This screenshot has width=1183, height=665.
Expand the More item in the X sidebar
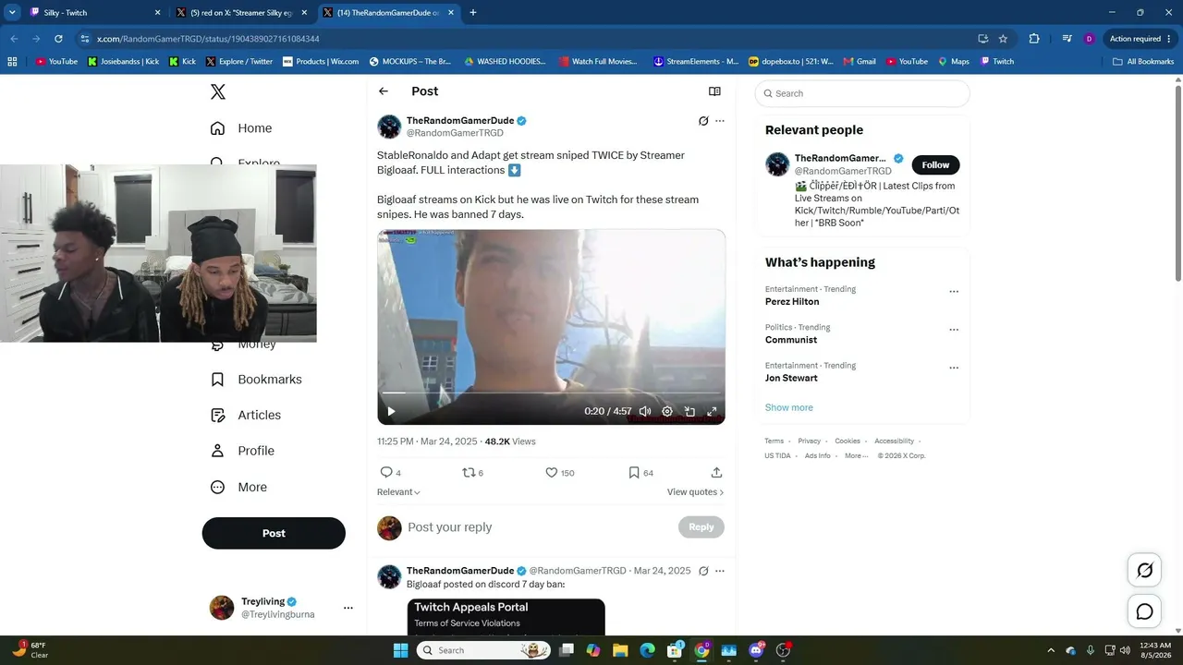pos(238,487)
